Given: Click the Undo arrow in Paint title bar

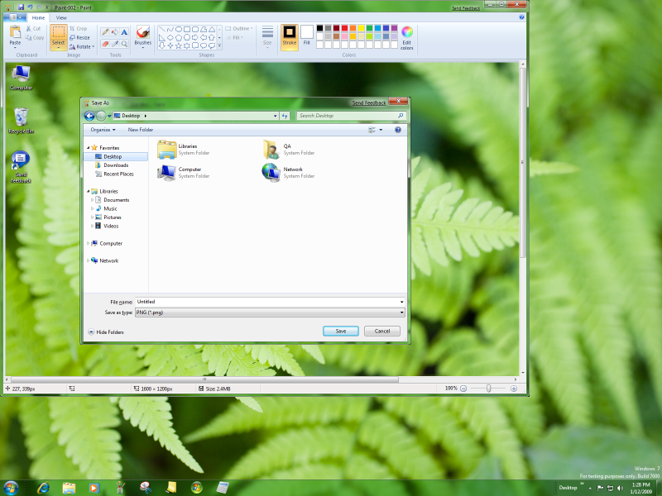Looking at the screenshot, I should coord(30,7).
